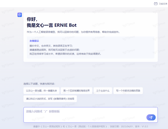
Task: Choose topic 改写《射雕英雄传》的结局
Action: coord(50,99)
